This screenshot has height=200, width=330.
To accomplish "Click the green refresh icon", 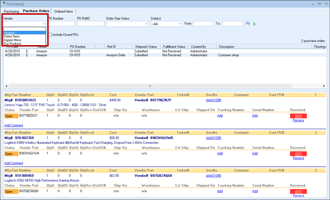I will click(x=254, y=24).
